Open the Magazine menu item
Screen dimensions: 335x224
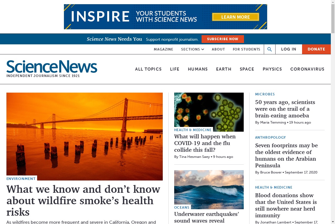coord(164,49)
